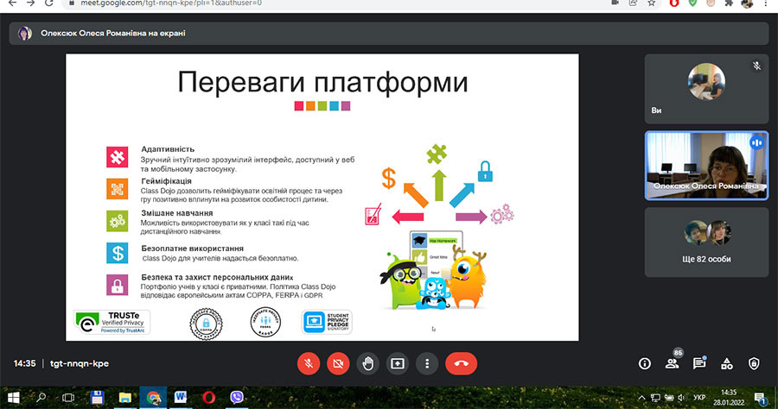Screen dimensions: 778x409
Task: Click the 'Змішане навчання' heading
Action: coord(177,213)
